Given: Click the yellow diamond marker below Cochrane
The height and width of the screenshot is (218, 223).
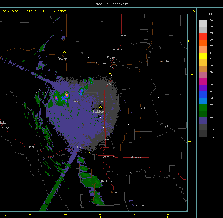Looking at the screenshot, I should (88, 153).
